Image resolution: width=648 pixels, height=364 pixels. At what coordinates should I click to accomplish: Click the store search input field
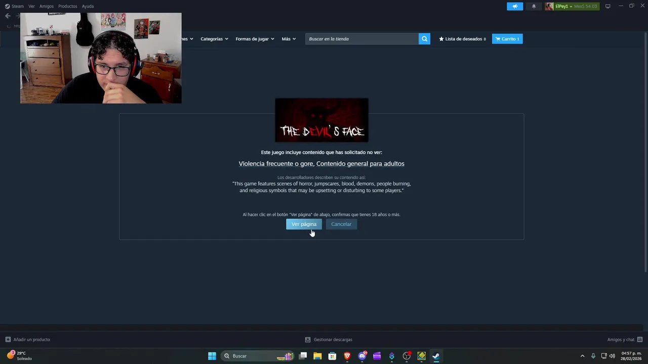pyautogui.click(x=362, y=39)
